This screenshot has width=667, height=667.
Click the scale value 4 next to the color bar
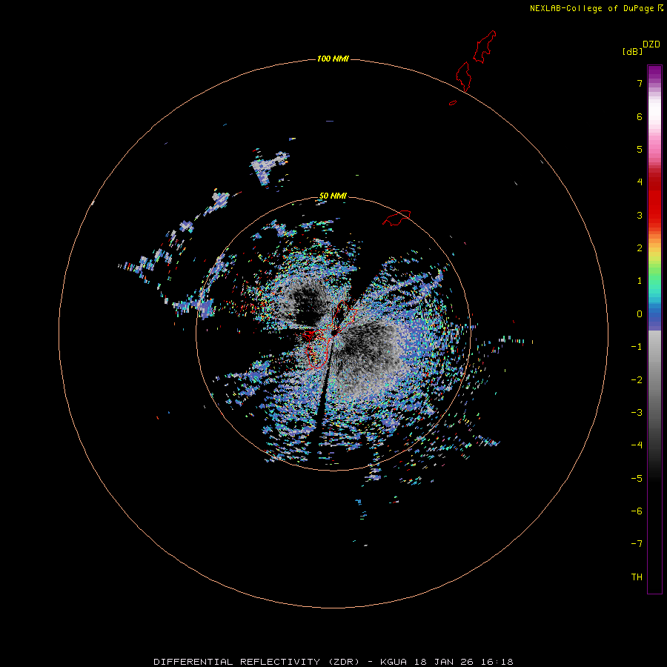(x=640, y=182)
